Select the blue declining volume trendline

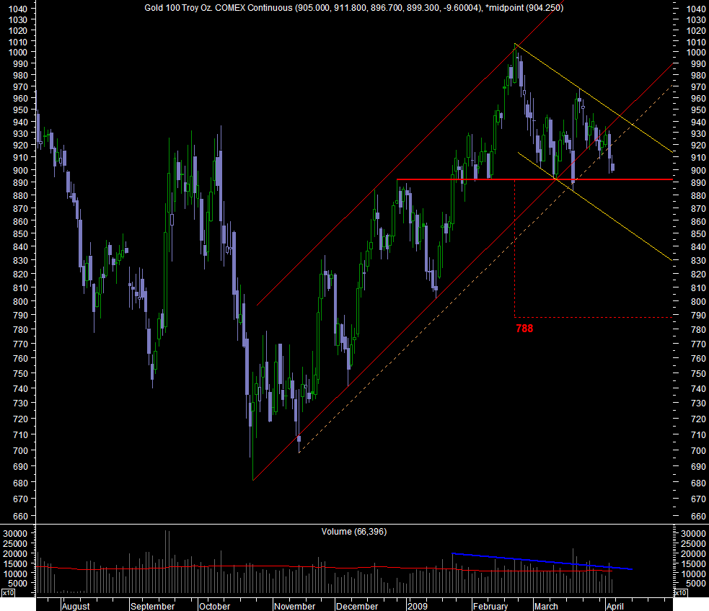(x=542, y=561)
